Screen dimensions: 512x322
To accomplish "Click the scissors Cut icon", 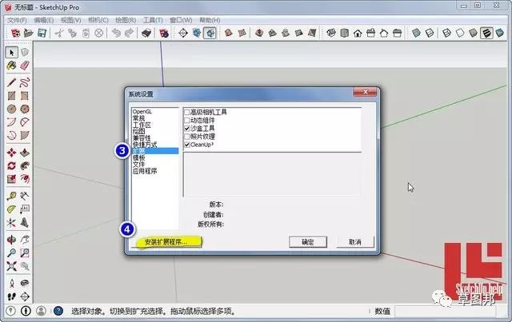I will 59,33.
